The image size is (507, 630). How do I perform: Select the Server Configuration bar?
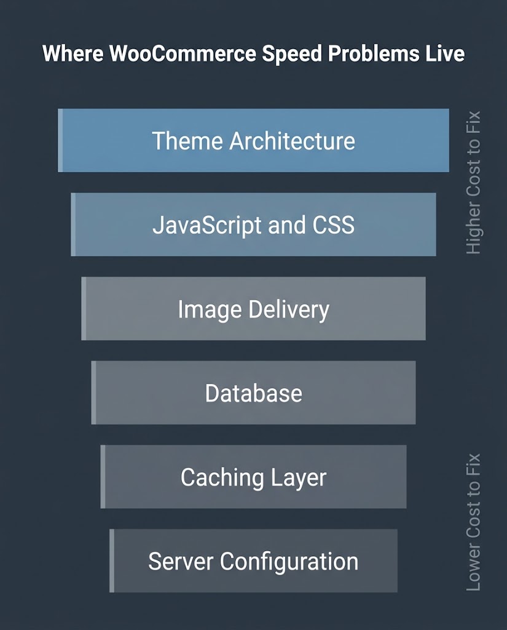[253, 560]
